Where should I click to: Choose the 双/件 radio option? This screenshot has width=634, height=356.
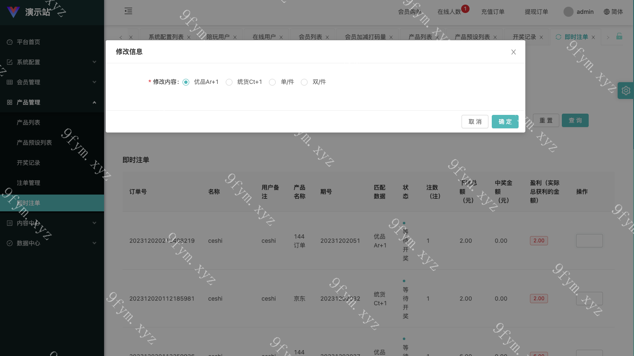click(x=304, y=82)
